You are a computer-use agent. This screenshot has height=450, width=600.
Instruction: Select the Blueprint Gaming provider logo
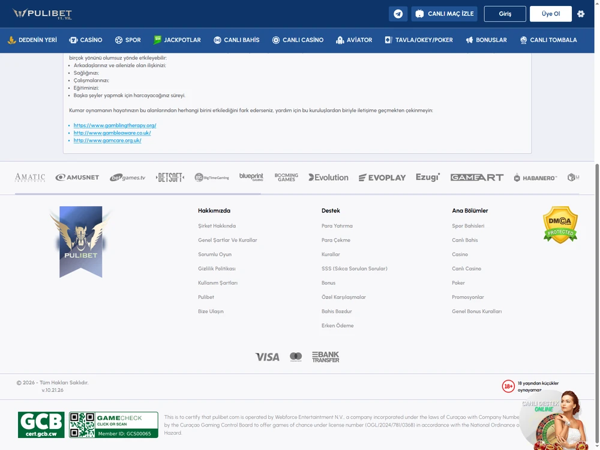251,177
